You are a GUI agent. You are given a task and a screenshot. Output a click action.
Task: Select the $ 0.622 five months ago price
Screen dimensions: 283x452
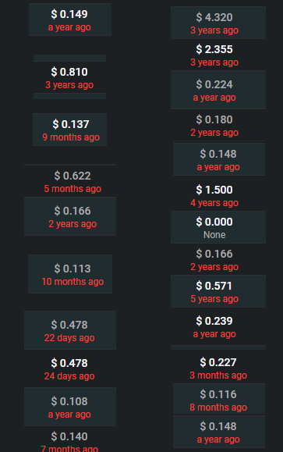pos(70,181)
